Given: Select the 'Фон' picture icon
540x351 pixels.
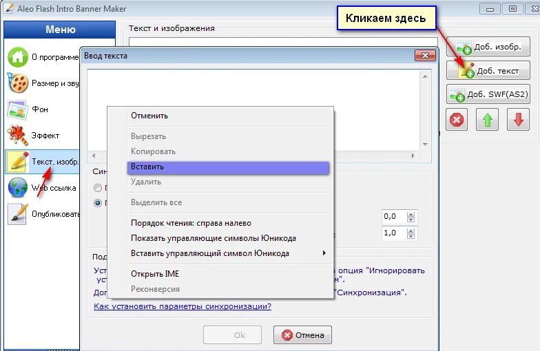Looking at the screenshot, I should 18,109.
